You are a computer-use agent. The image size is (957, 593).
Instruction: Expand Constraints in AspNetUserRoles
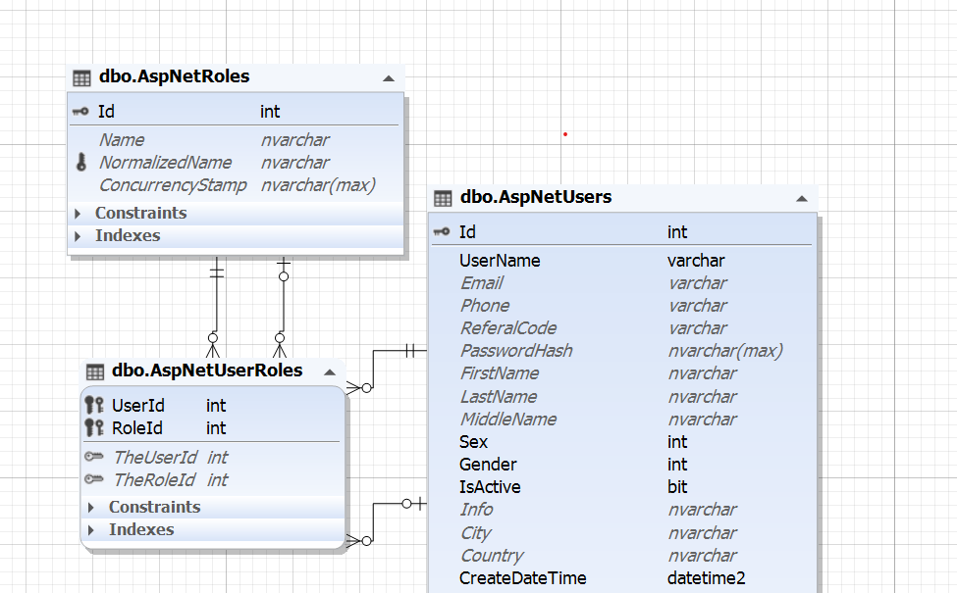pyautogui.click(x=91, y=507)
